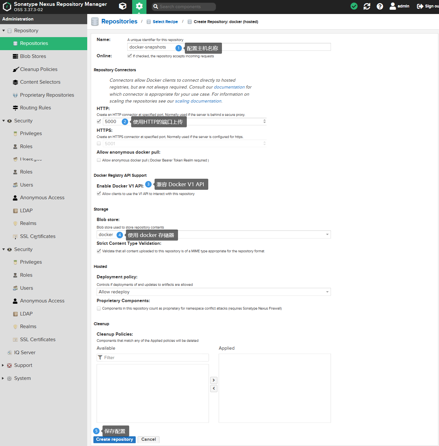Open Nexus help via the question mark icon

(x=380, y=6)
